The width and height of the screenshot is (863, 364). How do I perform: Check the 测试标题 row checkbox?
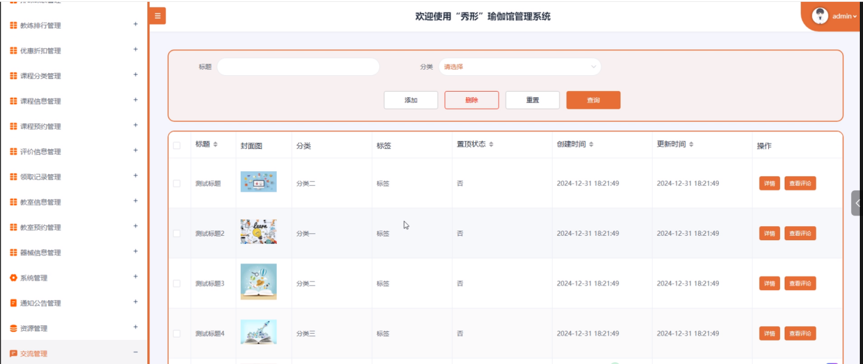pos(177,183)
